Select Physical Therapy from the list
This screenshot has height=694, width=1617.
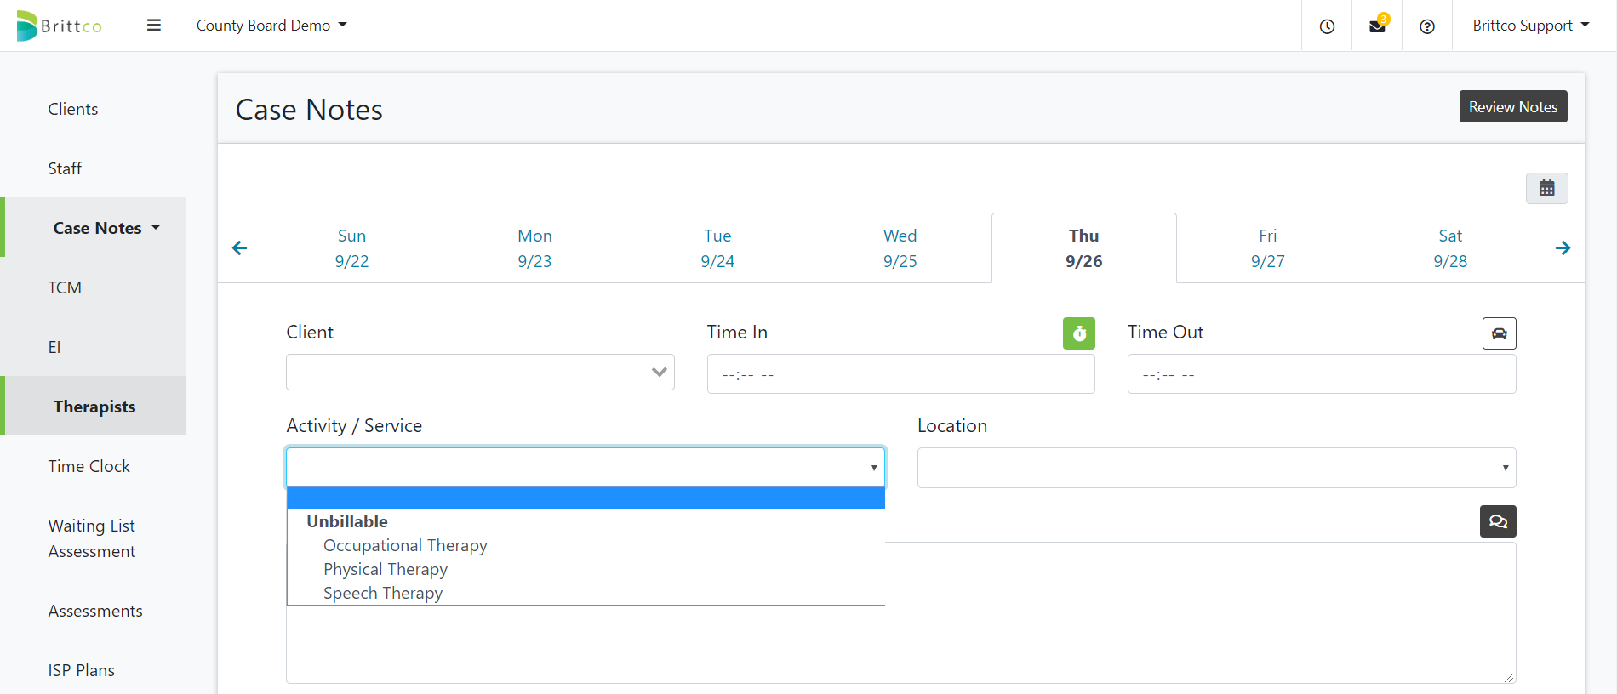coord(386,569)
